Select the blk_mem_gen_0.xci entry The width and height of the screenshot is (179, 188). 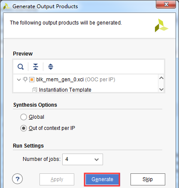[x=60, y=80]
